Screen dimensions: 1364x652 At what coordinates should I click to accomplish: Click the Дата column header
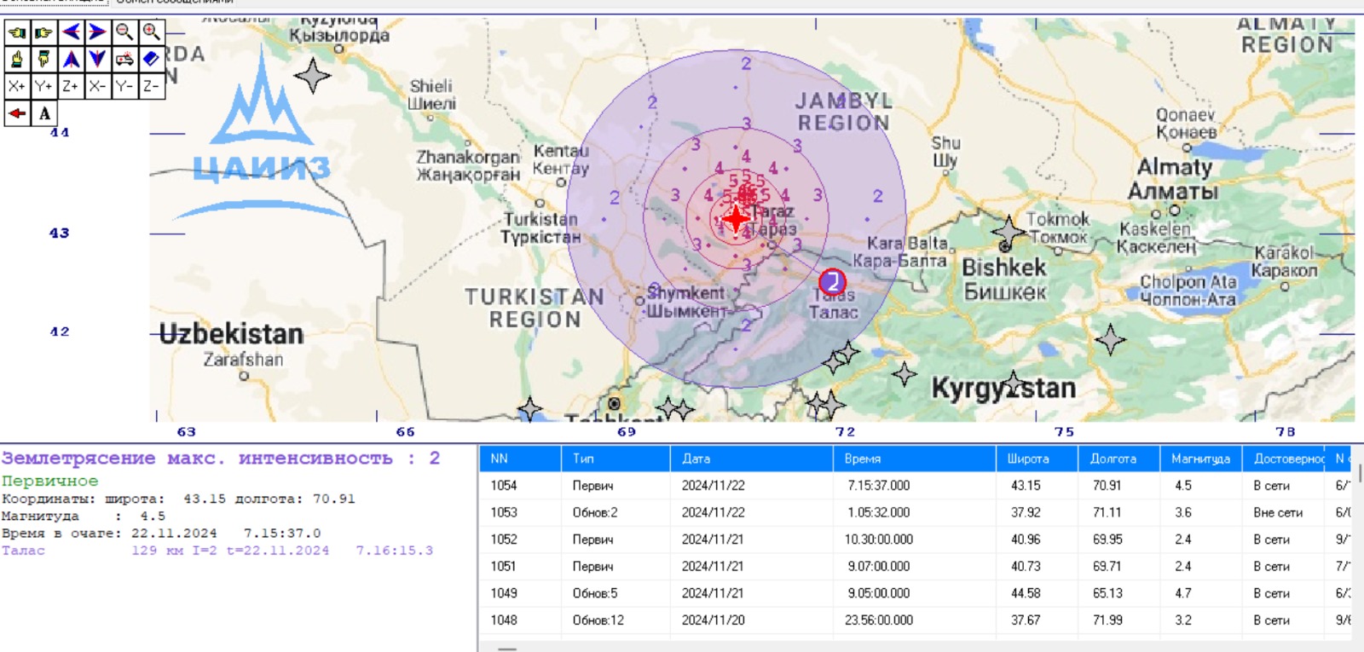[750, 459]
